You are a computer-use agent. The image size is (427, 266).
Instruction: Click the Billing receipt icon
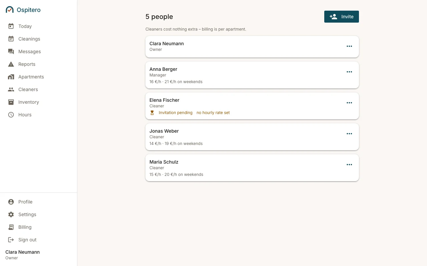pos(11,227)
